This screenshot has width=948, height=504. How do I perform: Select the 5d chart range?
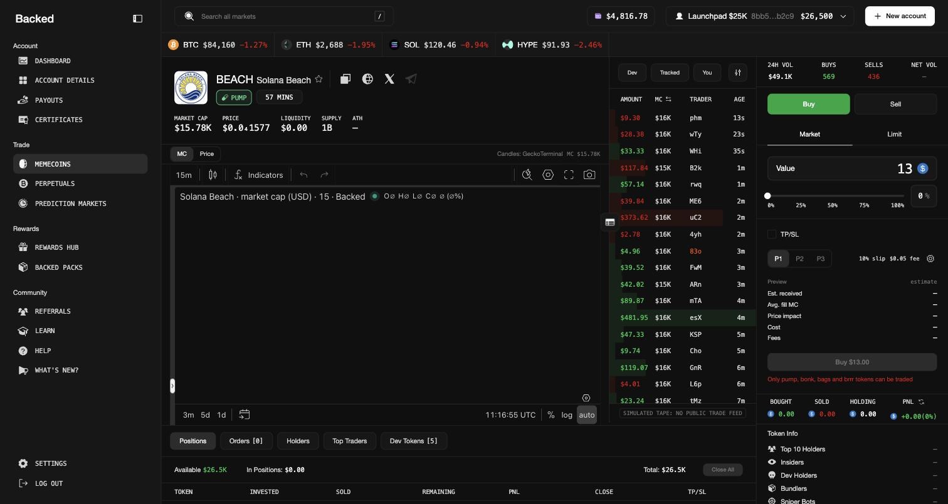[205, 415]
